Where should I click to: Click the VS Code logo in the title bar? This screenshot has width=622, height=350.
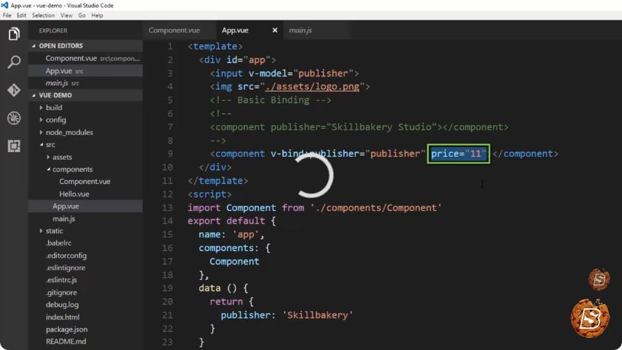[x=4, y=5]
